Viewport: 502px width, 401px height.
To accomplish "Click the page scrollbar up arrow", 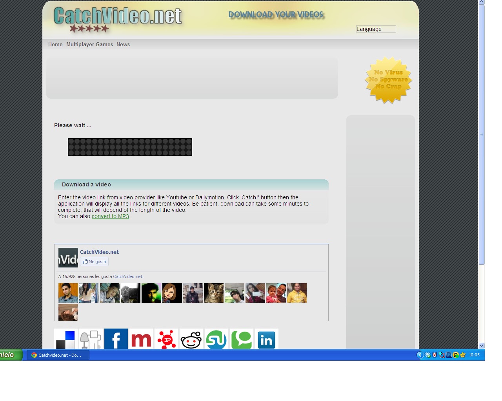I will [x=481, y=2].
